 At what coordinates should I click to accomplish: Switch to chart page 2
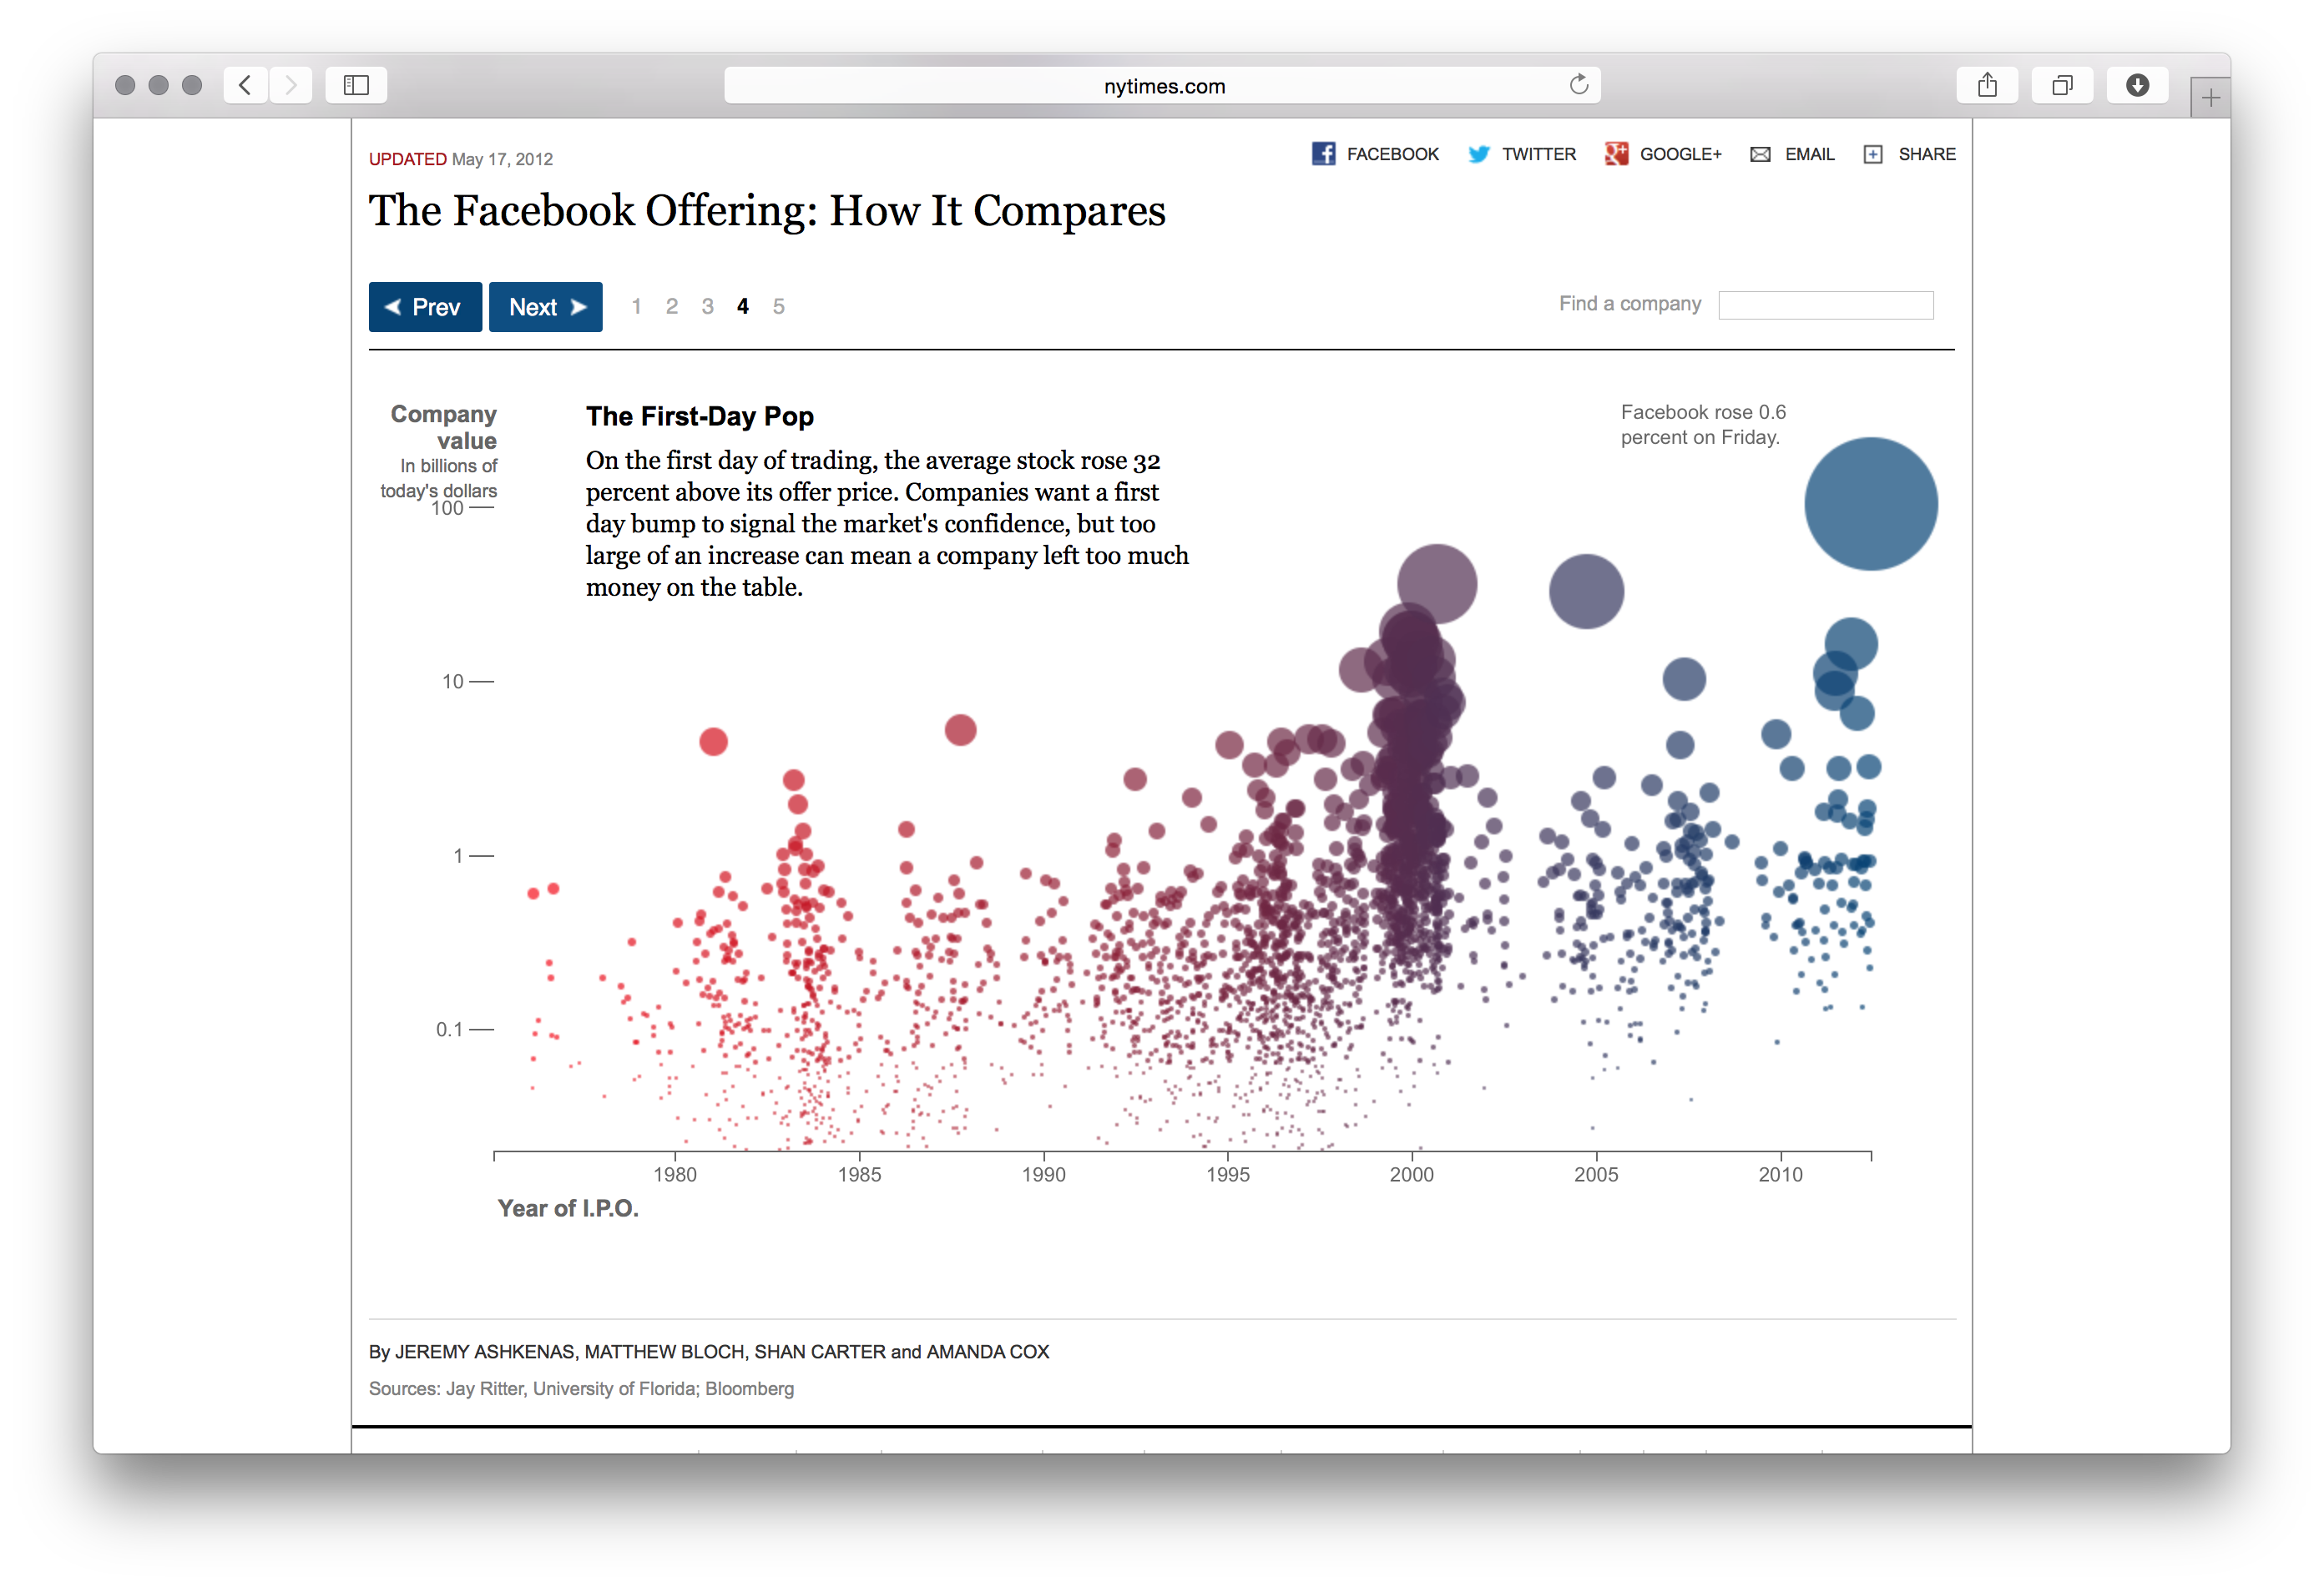(671, 307)
